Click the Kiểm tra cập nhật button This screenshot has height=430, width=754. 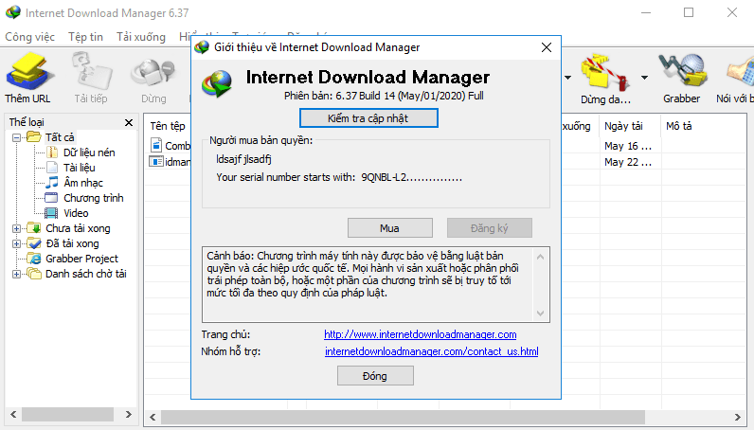pos(368,117)
